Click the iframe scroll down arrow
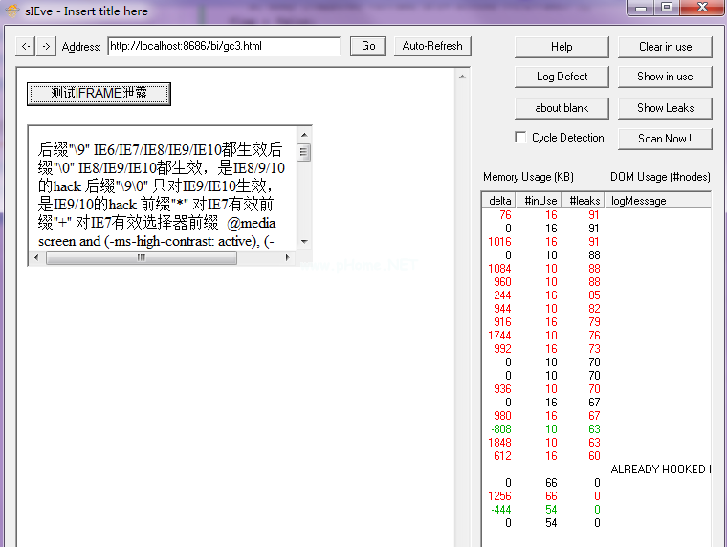 tap(304, 242)
